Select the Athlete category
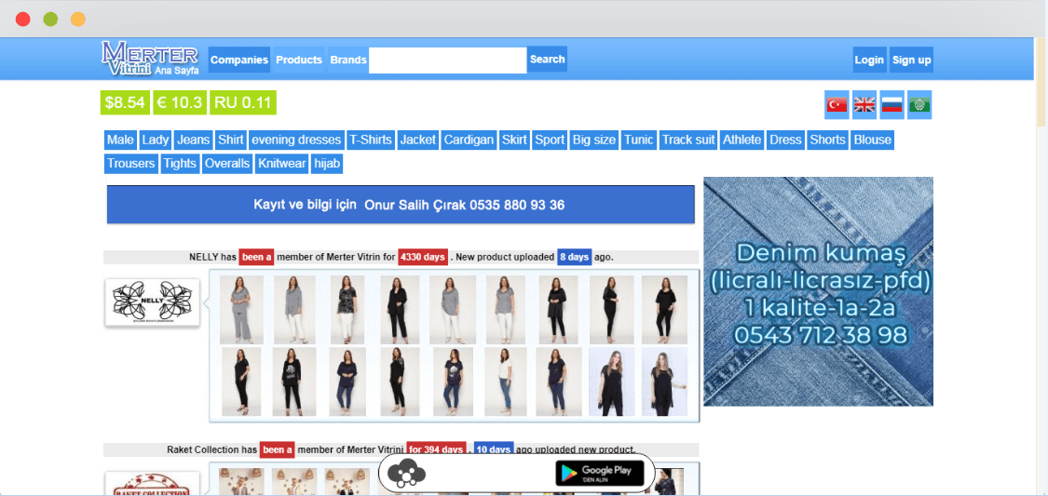 [742, 141]
